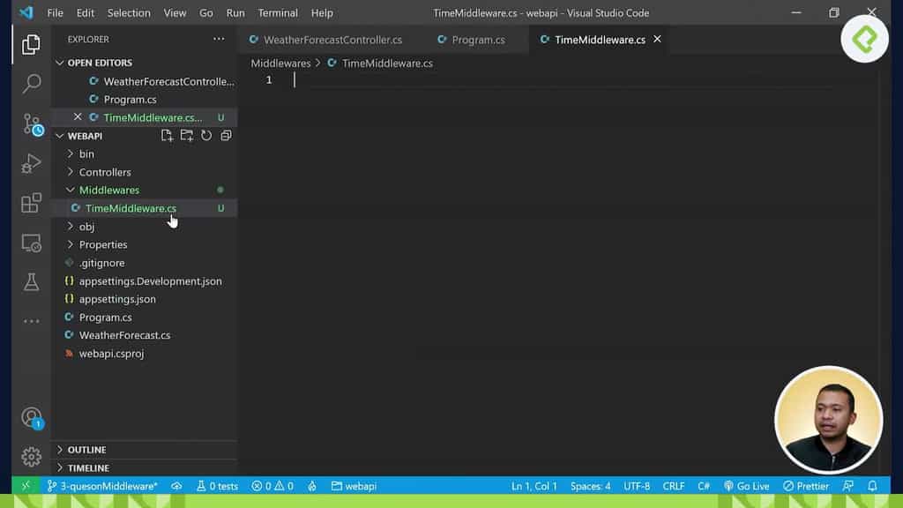Open the Source Control view
The width and height of the screenshot is (903, 508).
pyautogui.click(x=31, y=123)
